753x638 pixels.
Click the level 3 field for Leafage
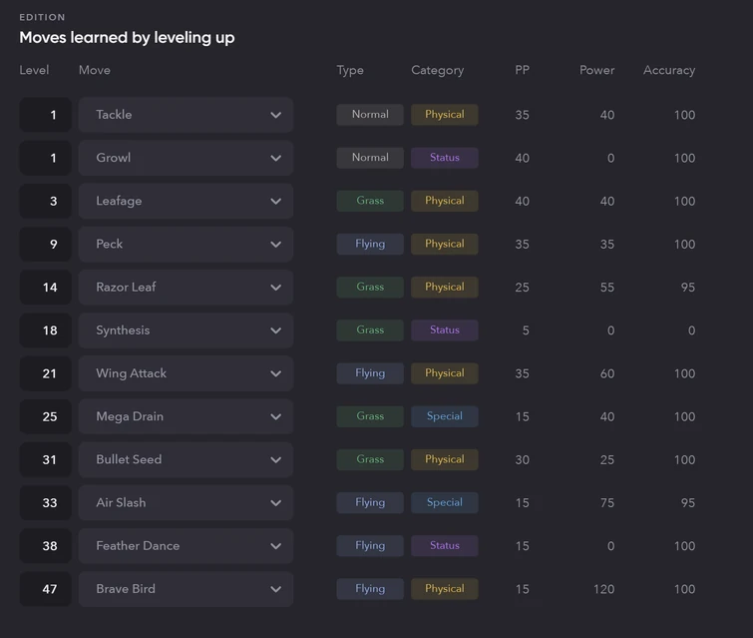[46, 201]
